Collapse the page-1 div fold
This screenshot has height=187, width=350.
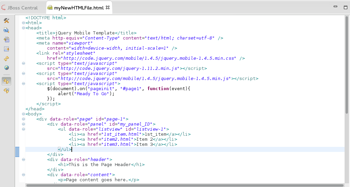(23, 119)
